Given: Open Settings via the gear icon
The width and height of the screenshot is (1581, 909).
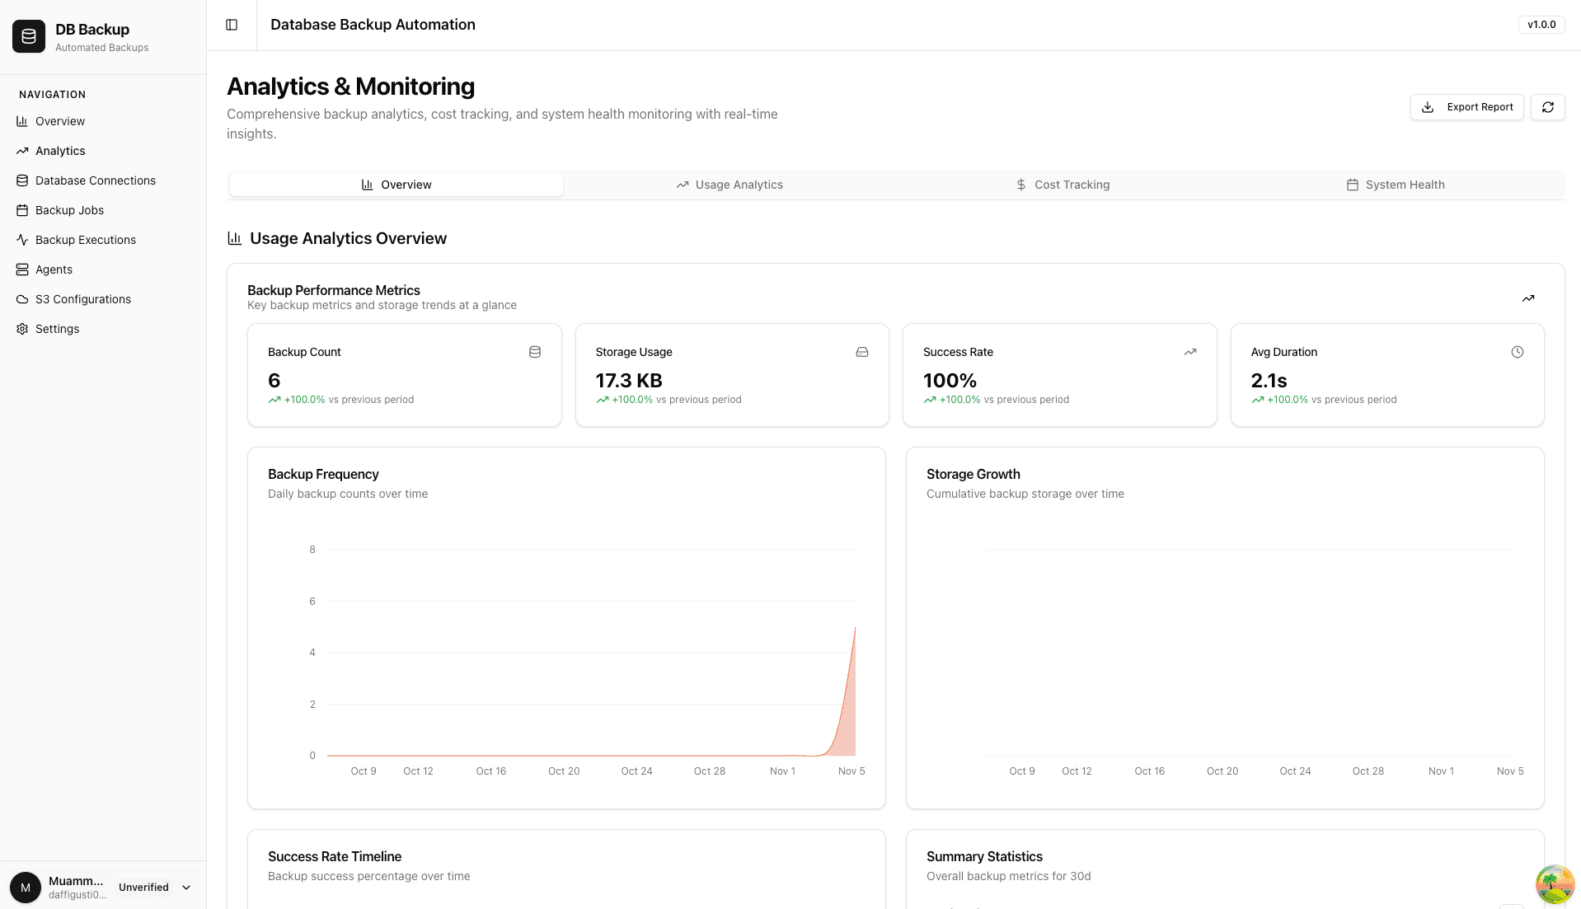Looking at the screenshot, I should point(21,328).
